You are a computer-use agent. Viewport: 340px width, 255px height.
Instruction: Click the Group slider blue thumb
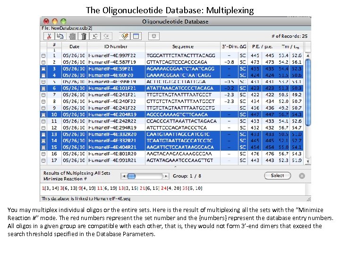click(x=131, y=176)
